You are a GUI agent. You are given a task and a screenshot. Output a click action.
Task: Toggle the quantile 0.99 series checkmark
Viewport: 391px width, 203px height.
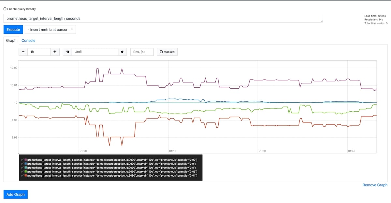pyautogui.click(x=22, y=160)
